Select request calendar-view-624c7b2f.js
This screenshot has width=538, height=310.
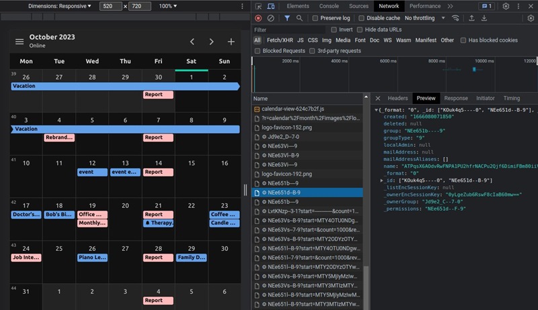[307, 109]
